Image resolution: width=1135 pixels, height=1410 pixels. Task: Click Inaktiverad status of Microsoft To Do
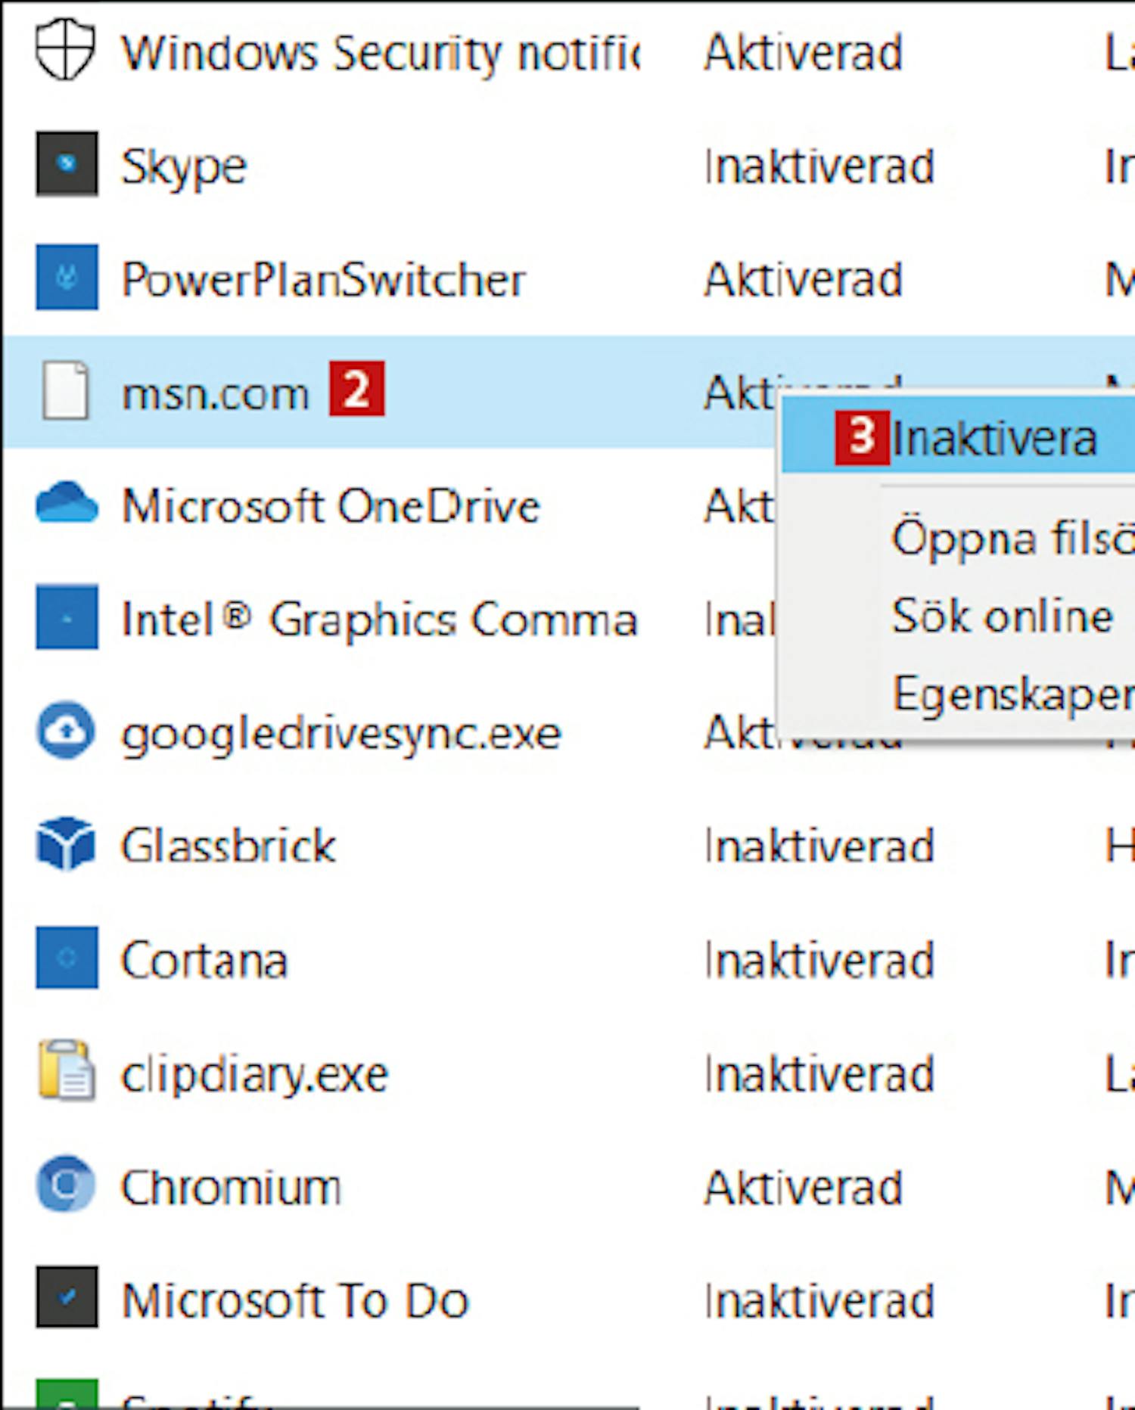click(x=819, y=1300)
